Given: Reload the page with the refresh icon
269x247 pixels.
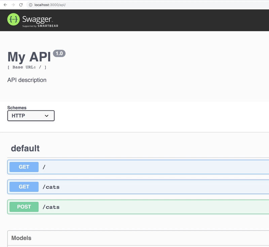Looking at the screenshot, I should 21,5.
